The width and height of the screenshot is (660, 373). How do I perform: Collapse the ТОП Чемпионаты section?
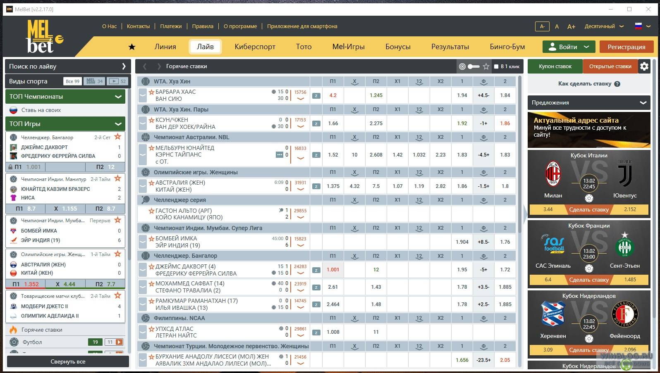pos(118,97)
